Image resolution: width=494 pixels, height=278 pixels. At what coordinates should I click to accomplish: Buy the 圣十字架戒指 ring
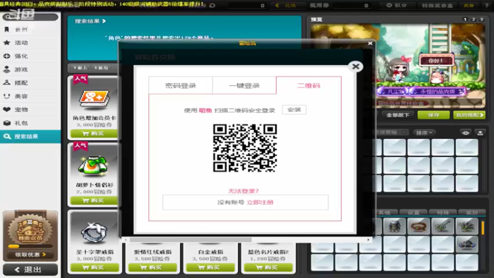click(x=94, y=267)
